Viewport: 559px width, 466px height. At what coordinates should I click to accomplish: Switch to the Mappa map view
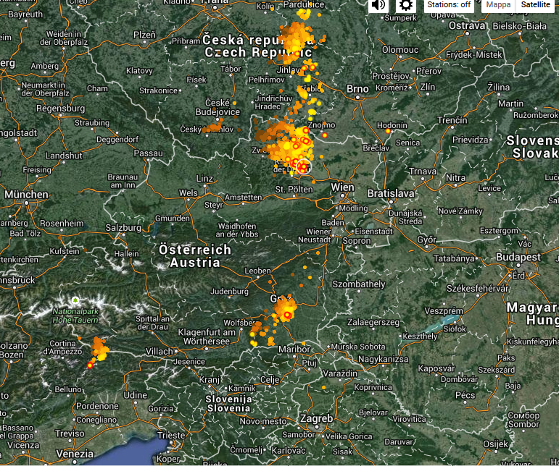tap(498, 5)
